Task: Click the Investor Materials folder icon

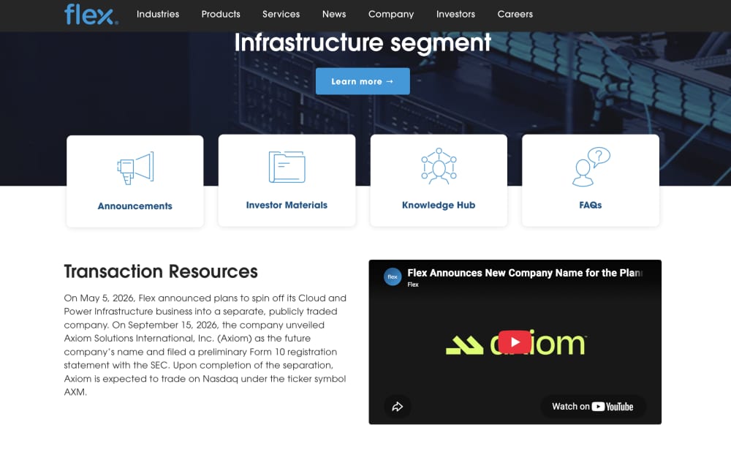Action: 287,167
